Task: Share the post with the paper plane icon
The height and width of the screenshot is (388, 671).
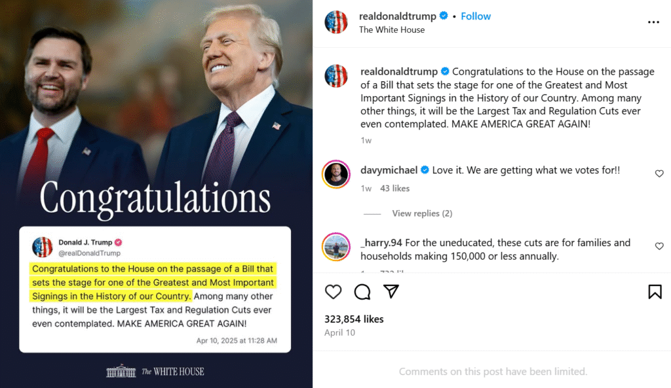Action: coord(391,292)
